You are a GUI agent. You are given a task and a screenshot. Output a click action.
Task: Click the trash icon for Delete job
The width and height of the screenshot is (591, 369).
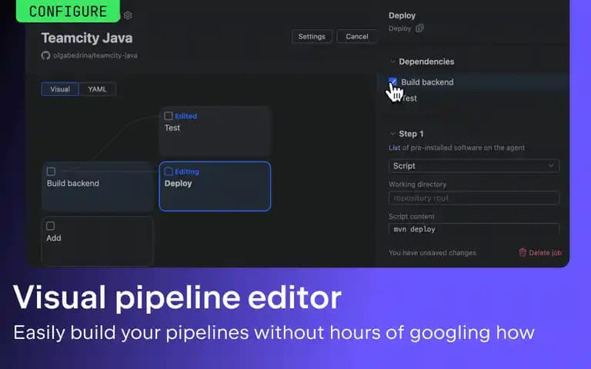(523, 252)
